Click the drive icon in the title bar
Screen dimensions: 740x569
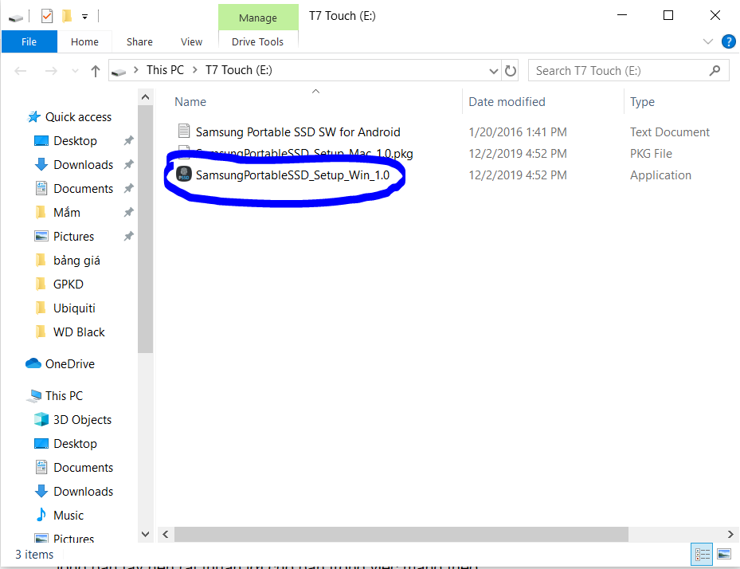(x=16, y=18)
